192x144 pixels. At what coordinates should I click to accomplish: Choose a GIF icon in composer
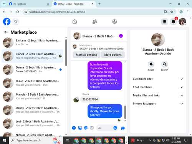tap(92, 128)
